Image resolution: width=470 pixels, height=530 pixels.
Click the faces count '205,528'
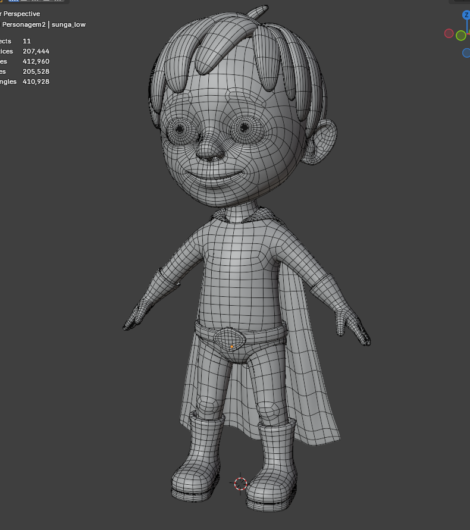coord(36,71)
